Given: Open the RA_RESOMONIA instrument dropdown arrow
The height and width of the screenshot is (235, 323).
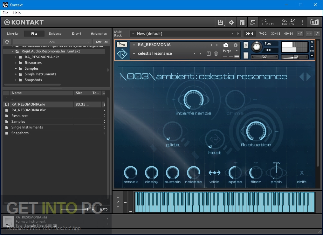Looking at the screenshot, I should coord(134,45).
